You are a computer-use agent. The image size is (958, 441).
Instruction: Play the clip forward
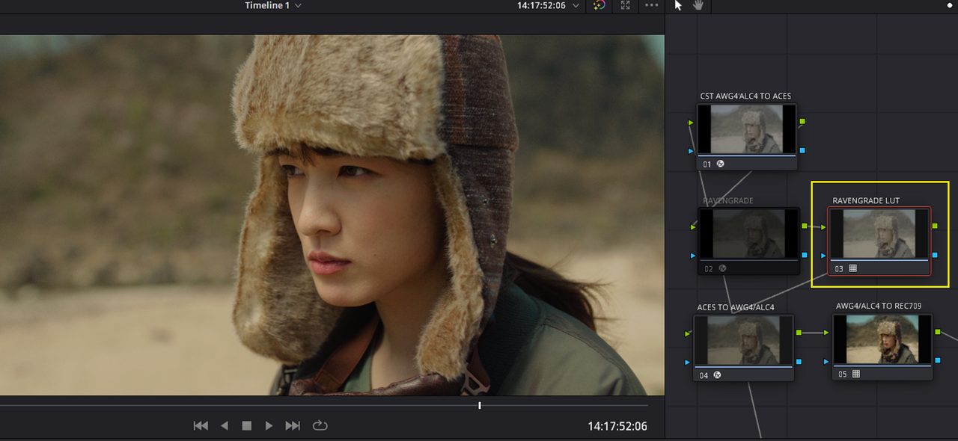click(269, 426)
